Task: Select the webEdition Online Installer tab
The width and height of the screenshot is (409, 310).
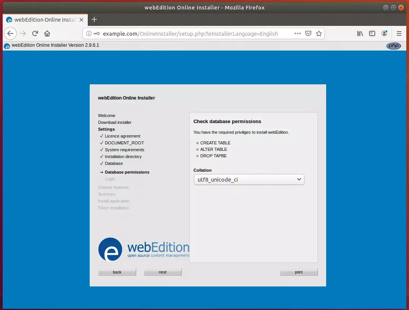Action: point(45,20)
